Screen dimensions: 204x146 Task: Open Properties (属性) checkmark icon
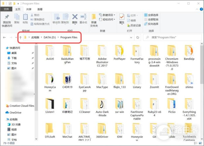[x=122, y=19]
